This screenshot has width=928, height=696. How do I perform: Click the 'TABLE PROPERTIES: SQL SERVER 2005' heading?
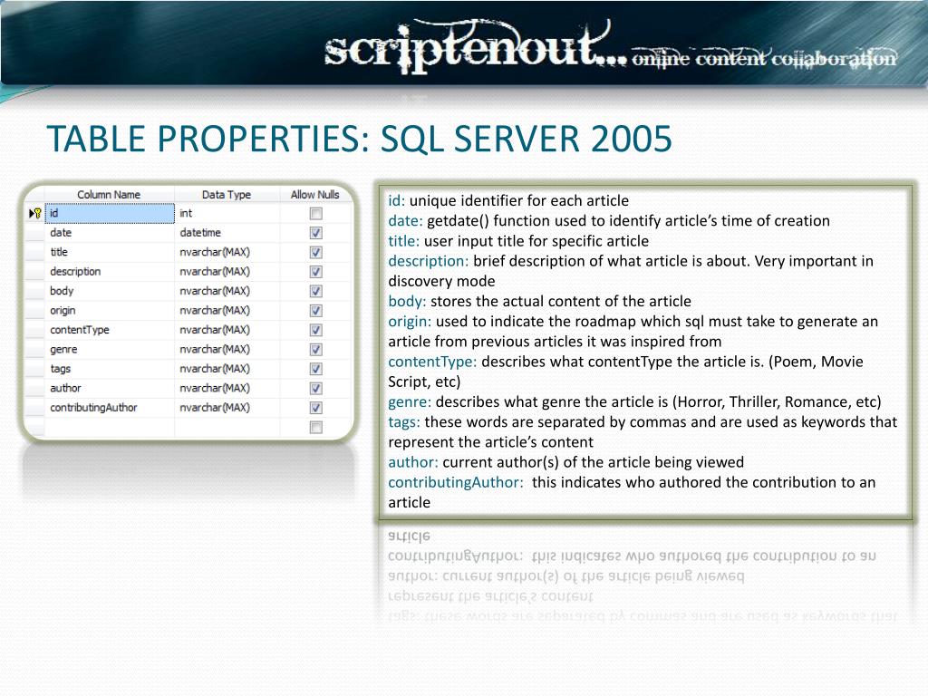pyautogui.click(x=359, y=139)
